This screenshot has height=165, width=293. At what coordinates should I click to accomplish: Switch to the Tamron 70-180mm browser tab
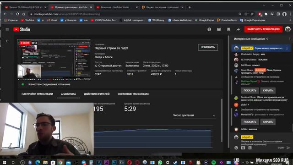(26, 7)
